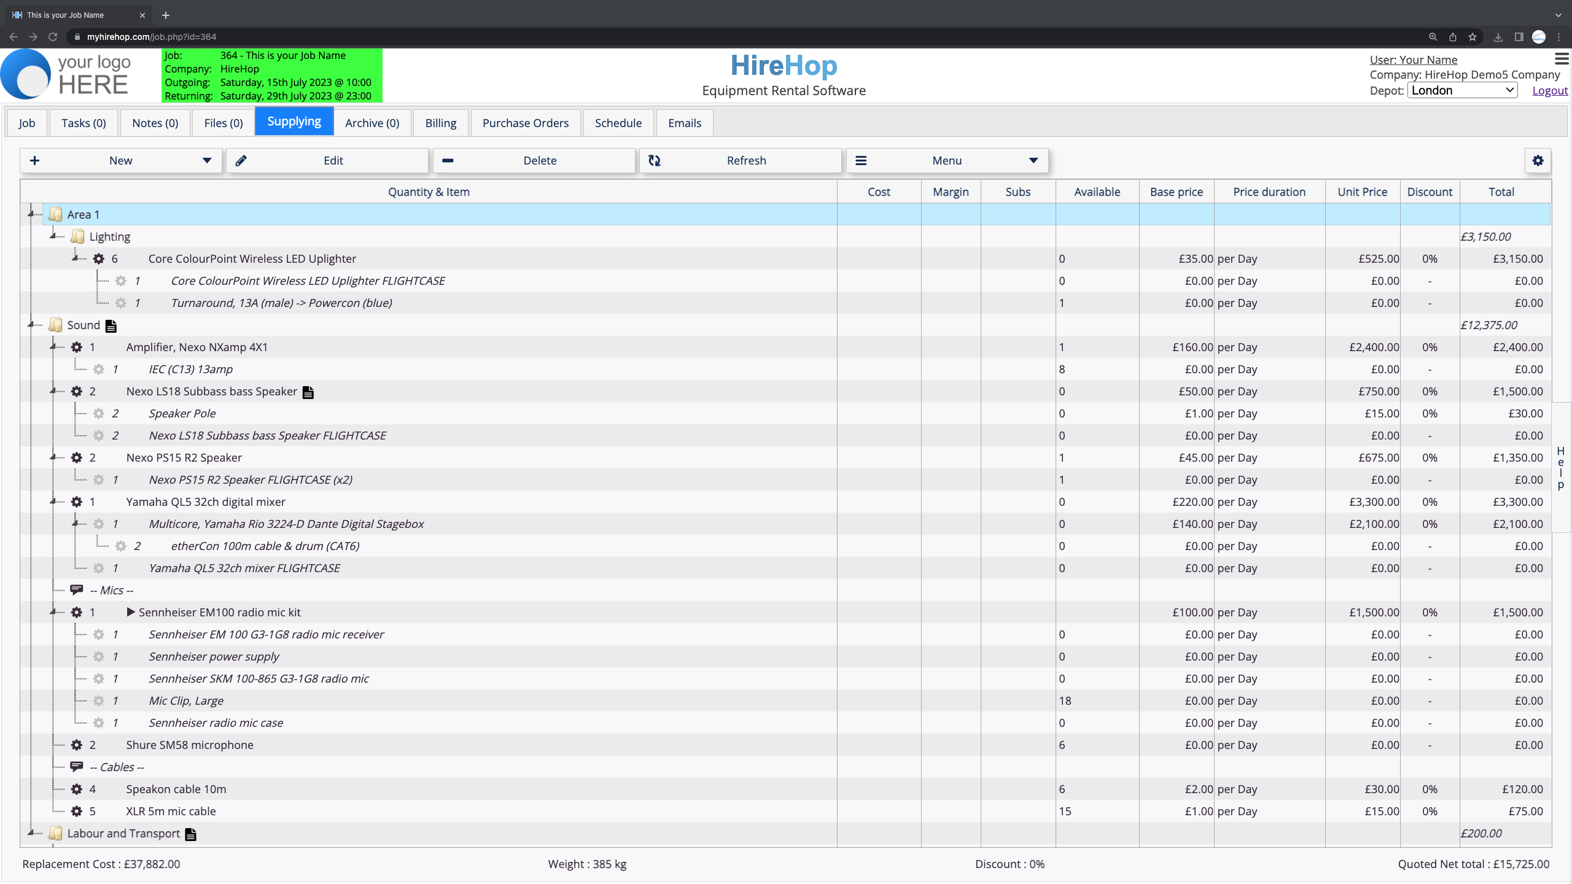The image size is (1572, 884).
Task: Bookmark this page with the star icon
Action: tap(1472, 37)
